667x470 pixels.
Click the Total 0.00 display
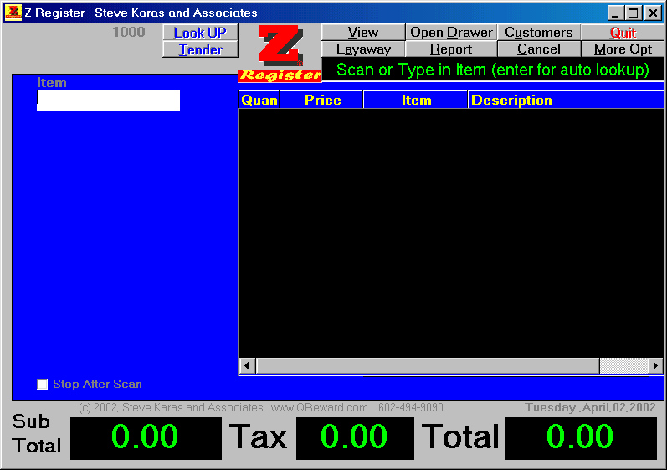point(581,438)
